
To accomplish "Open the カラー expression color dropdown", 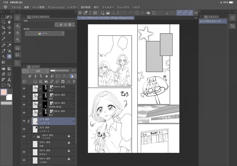I will 45,34.
